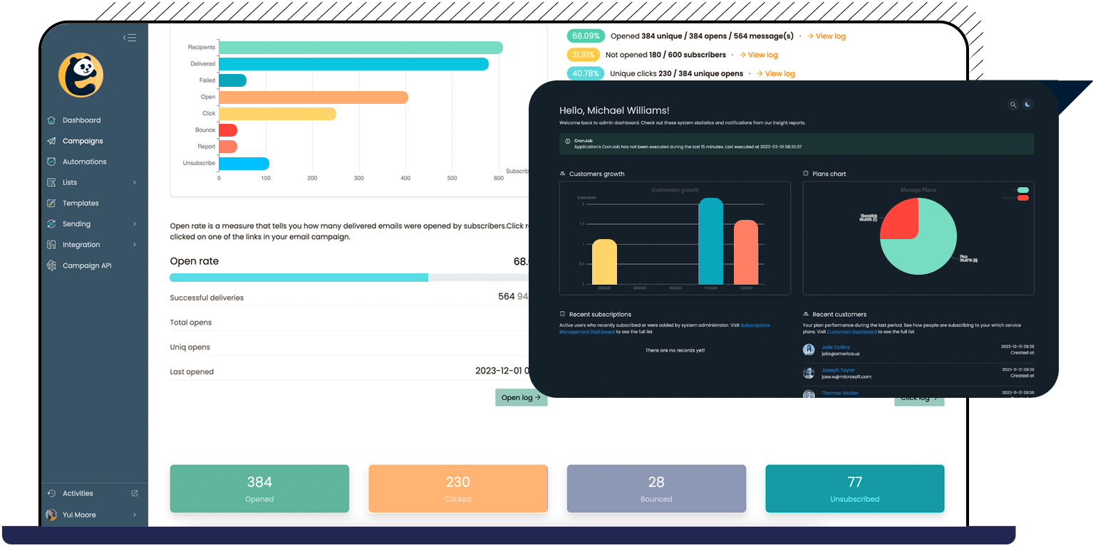Open the Campaigns menu item

click(83, 141)
